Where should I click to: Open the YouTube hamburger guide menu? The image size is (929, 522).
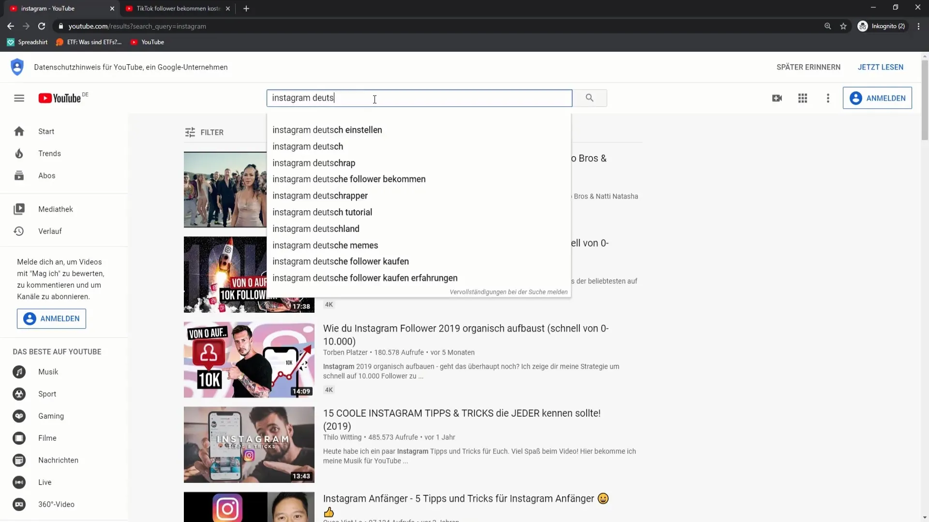click(x=19, y=98)
